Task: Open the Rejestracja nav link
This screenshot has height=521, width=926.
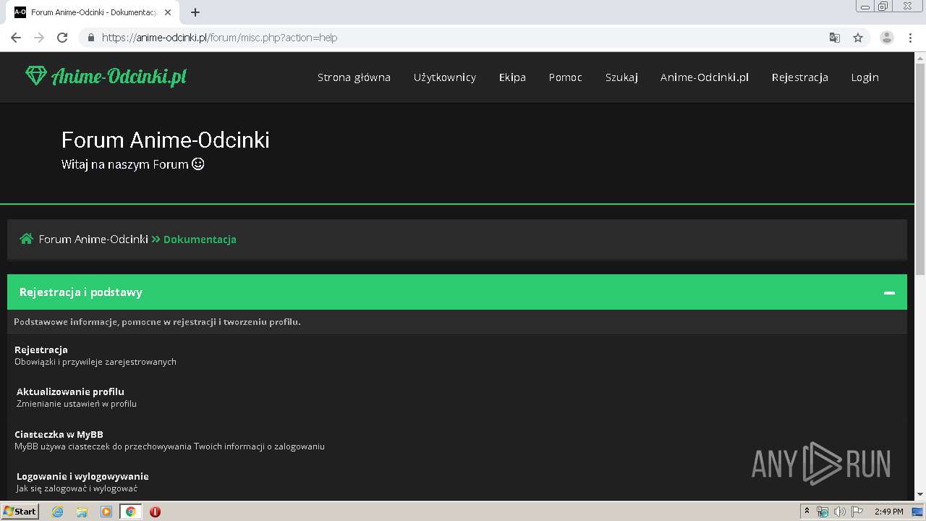Action: click(799, 77)
